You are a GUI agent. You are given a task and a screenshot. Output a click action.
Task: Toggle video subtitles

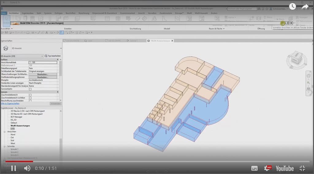point(254,168)
